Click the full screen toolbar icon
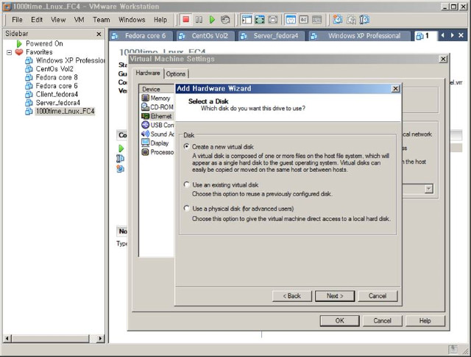 pos(260,20)
